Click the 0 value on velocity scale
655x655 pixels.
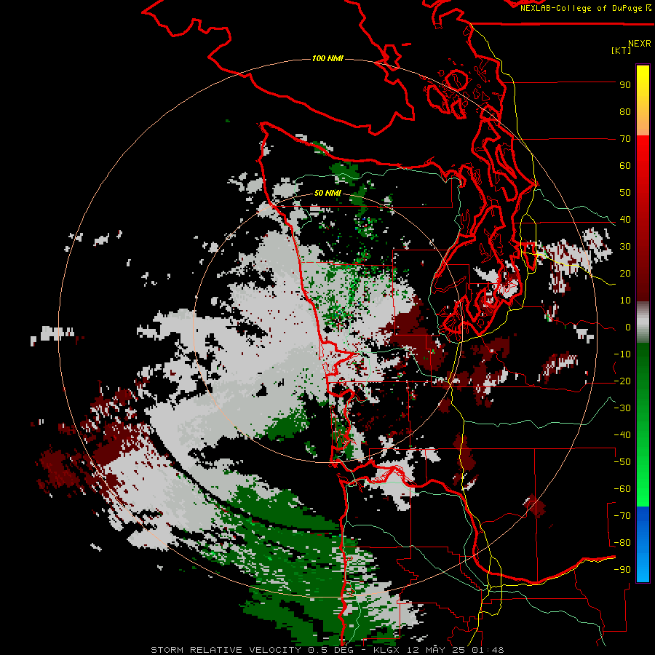coord(628,327)
